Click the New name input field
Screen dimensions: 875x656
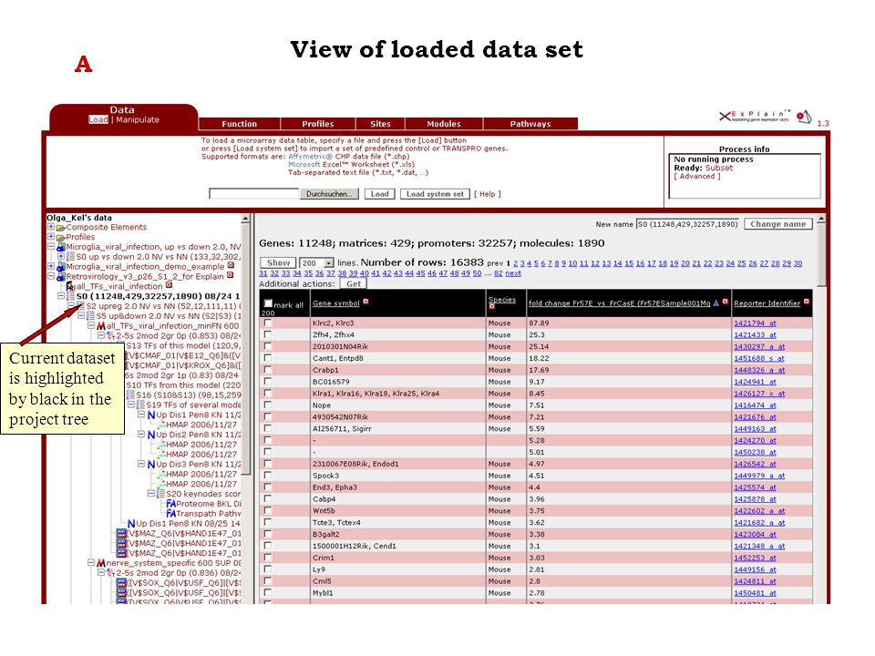(x=687, y=224)
